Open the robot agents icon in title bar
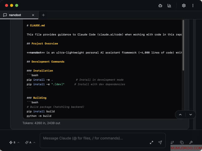 pos(160,5)
